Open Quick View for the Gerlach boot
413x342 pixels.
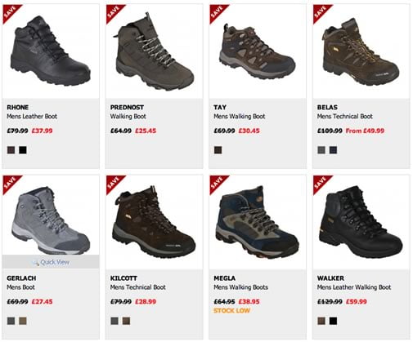(51, 262)
